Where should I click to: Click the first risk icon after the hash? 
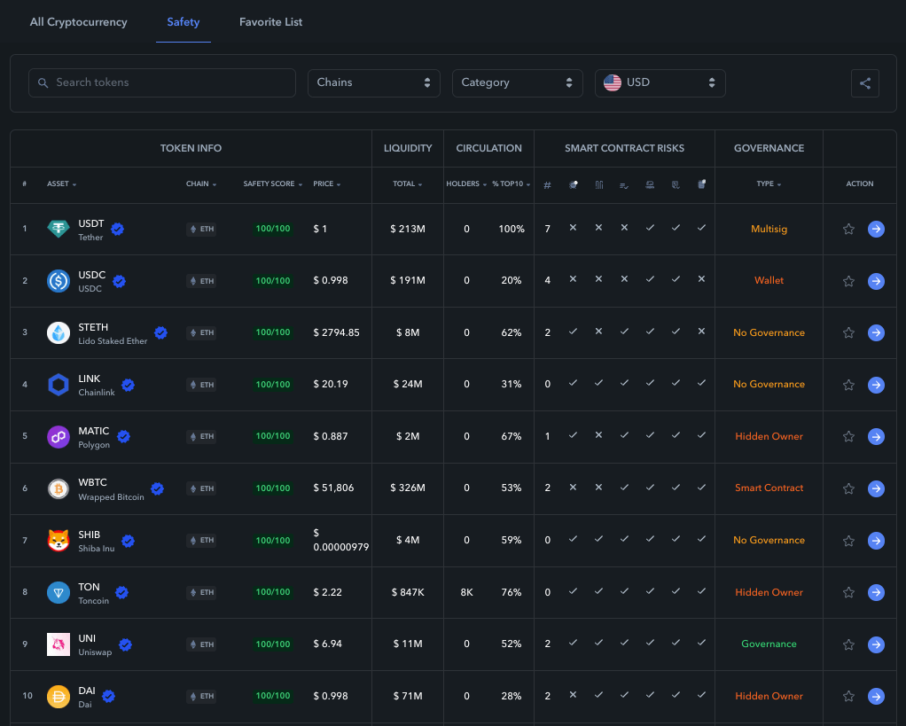574,184
